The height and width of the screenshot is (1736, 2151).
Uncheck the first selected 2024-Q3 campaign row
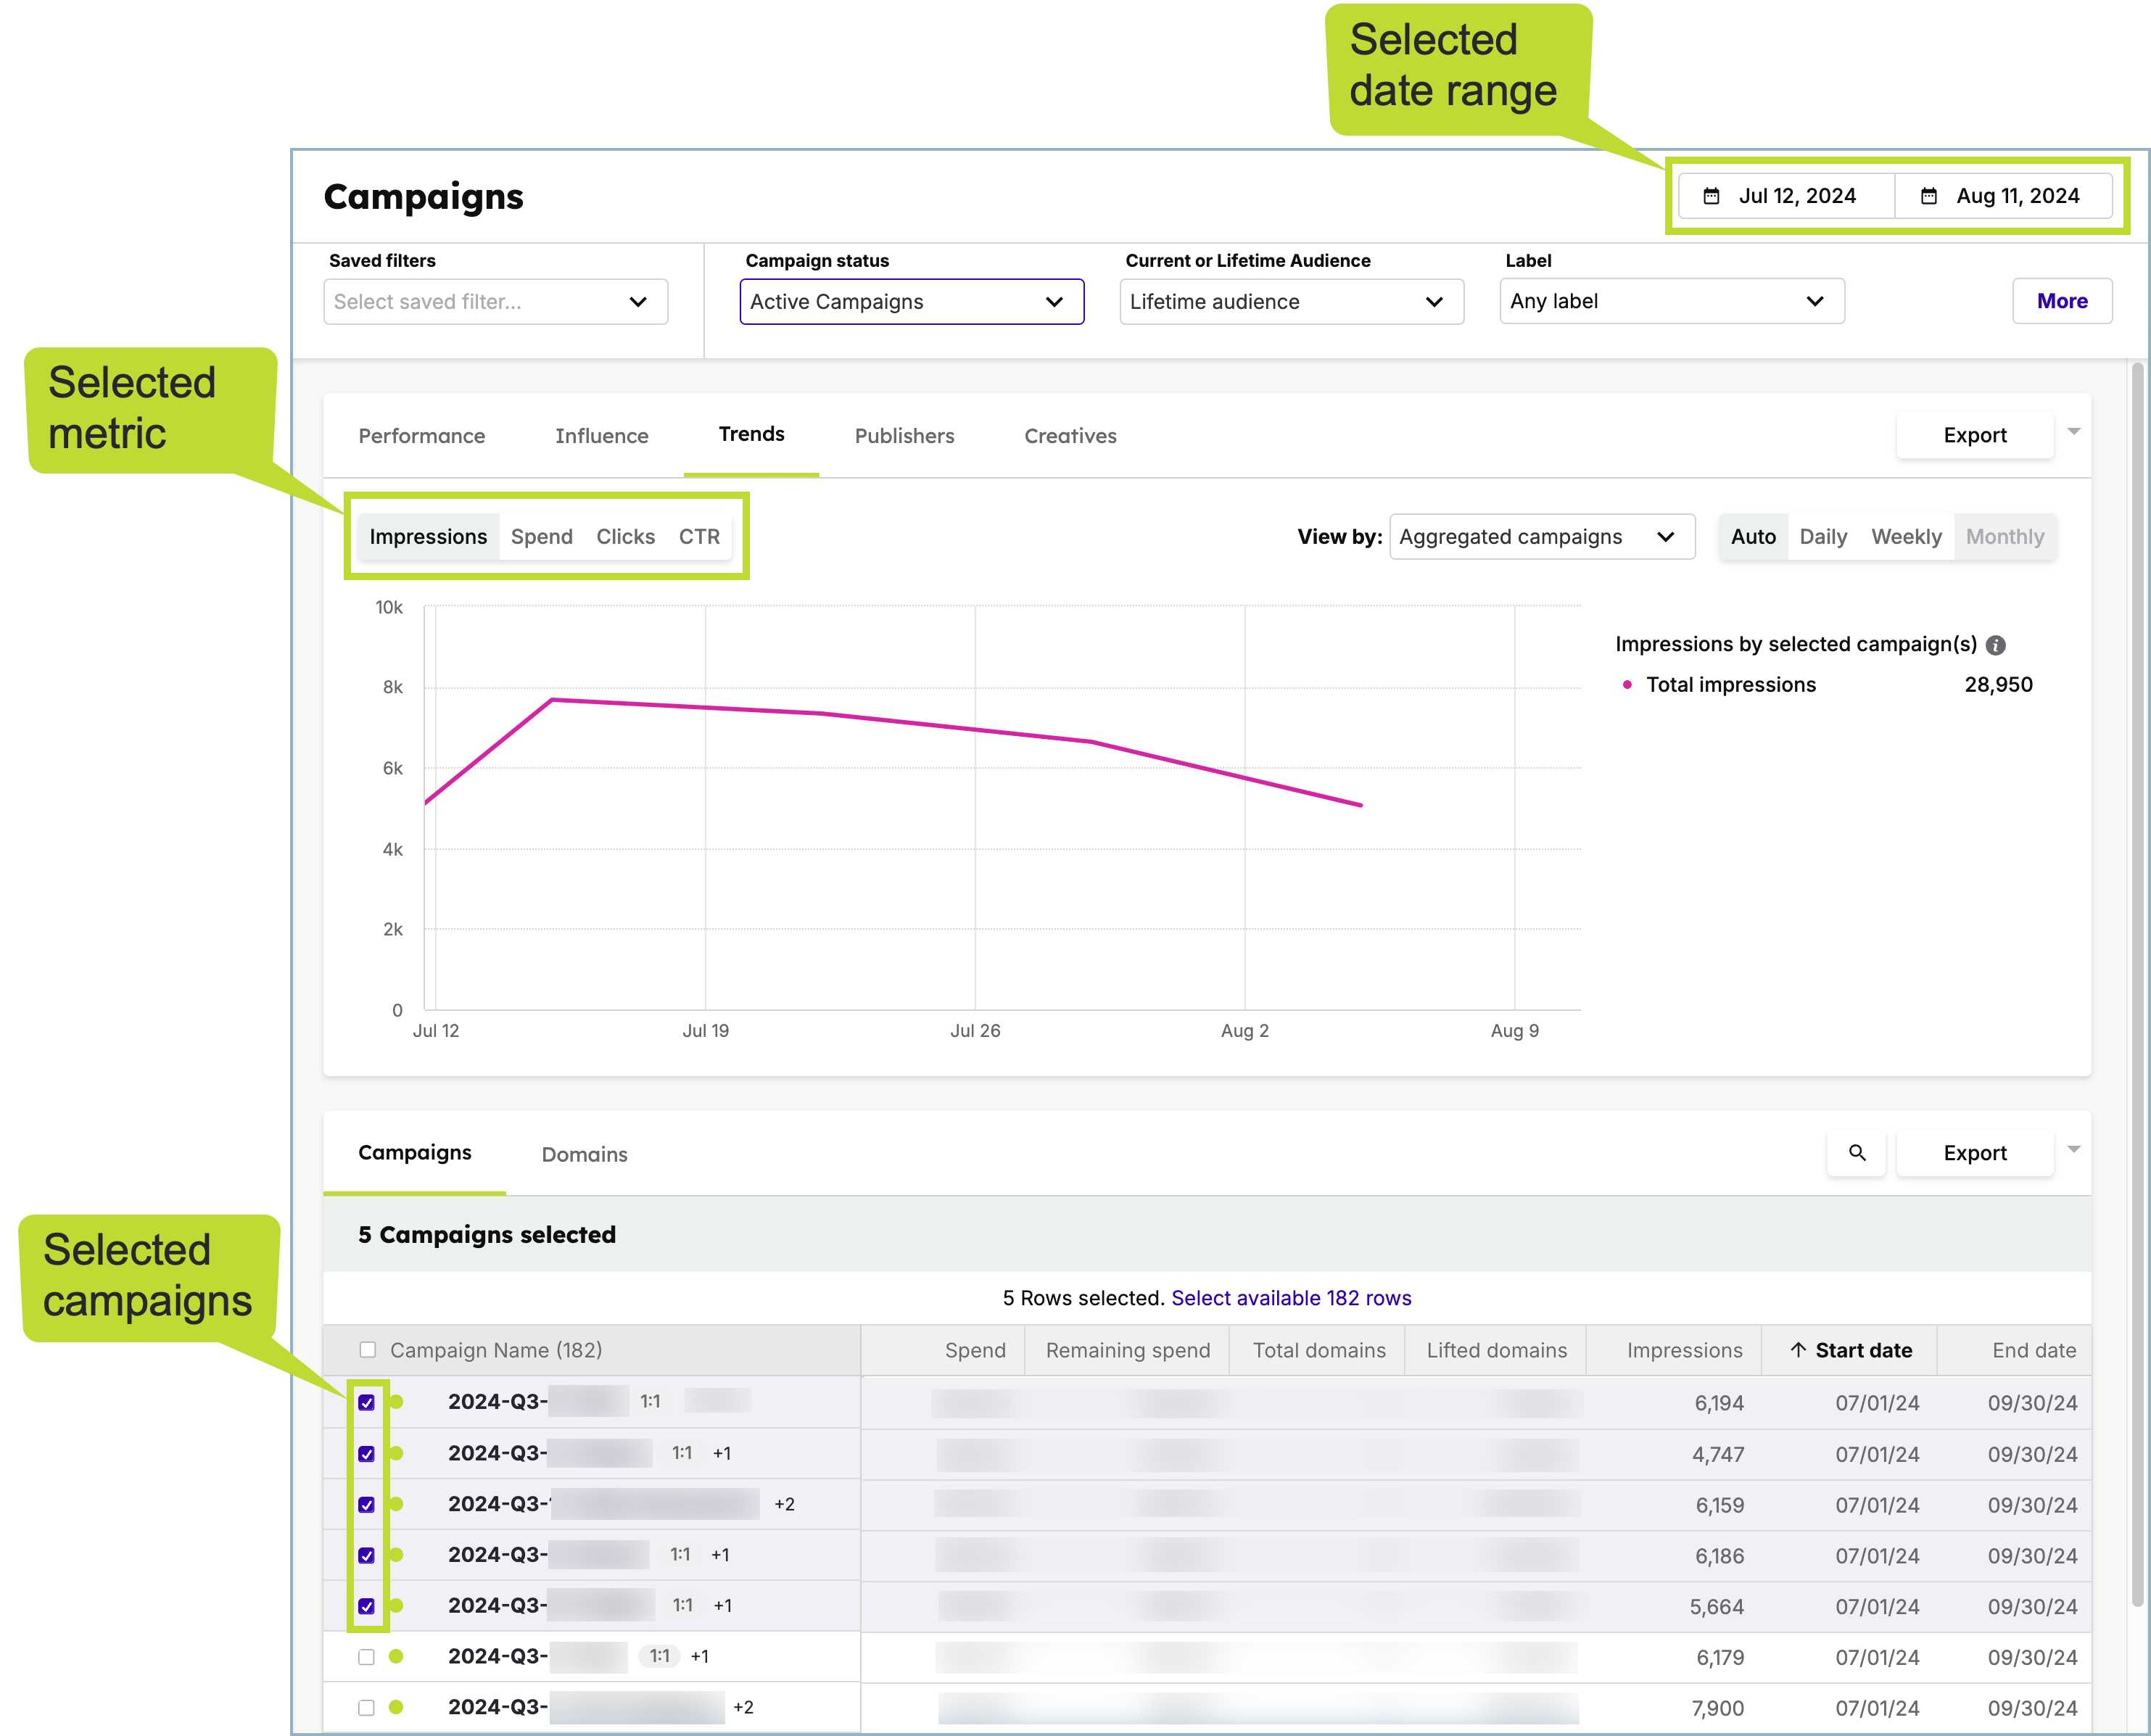click(367, 1402)
